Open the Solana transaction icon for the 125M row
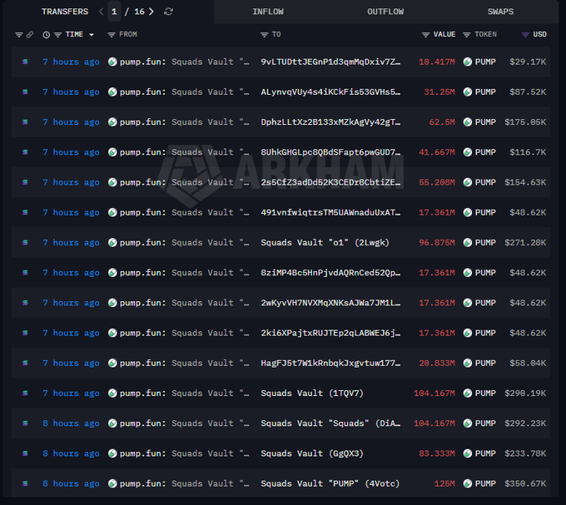The height and width of the screenshot is (505, 566). tap(25, 483)
